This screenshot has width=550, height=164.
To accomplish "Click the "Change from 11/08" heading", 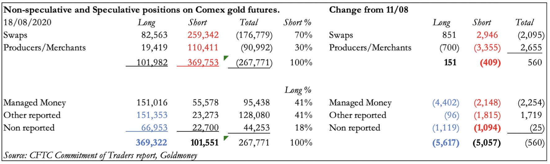I will (x=369, y=10).
